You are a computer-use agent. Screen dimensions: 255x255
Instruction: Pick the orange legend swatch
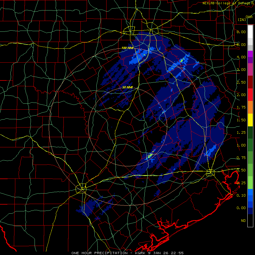click(x=250, y=107)
